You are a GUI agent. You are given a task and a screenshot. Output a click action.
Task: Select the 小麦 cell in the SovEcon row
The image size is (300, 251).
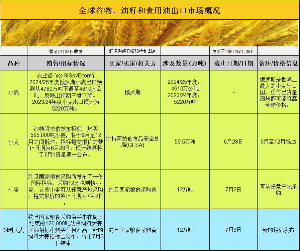(14, 92)
